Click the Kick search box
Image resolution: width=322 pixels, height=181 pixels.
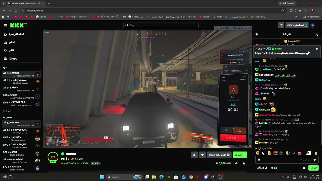pyautogui.click(x=161, y=25)
